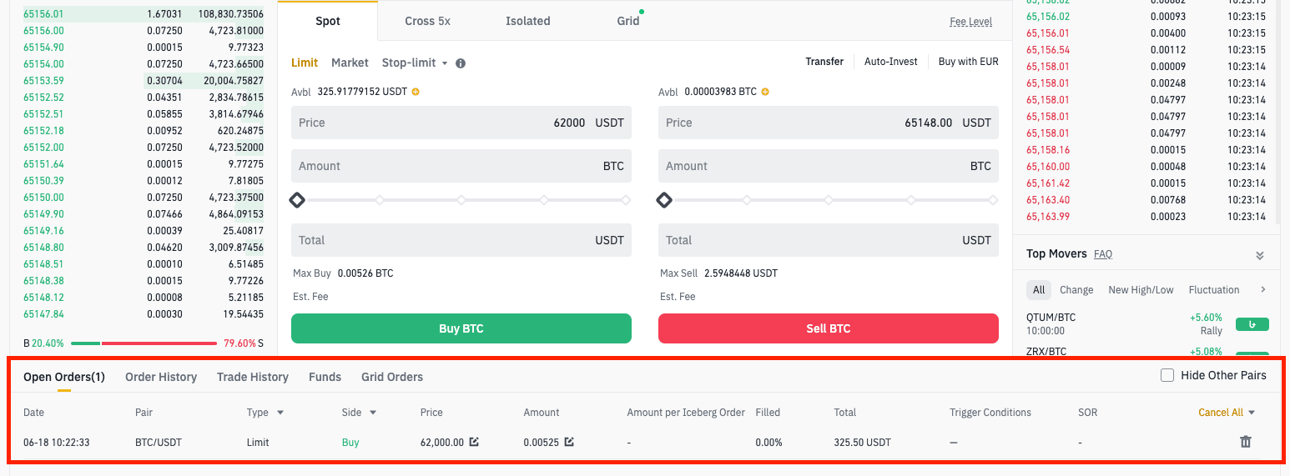Switch to the Order History tab

(x=161, y=377)
